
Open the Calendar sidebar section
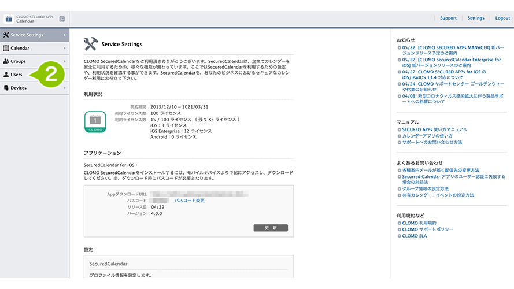coord(35,48)
